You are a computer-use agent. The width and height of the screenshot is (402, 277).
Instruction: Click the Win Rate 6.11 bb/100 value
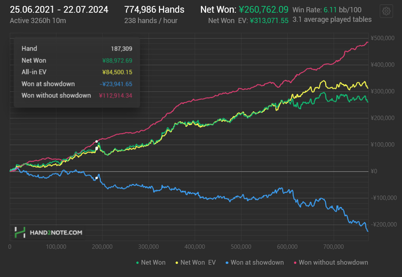342,10
